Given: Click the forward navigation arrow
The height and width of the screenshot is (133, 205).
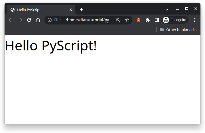Looking at the screenshot, I should tap(20, 20).
